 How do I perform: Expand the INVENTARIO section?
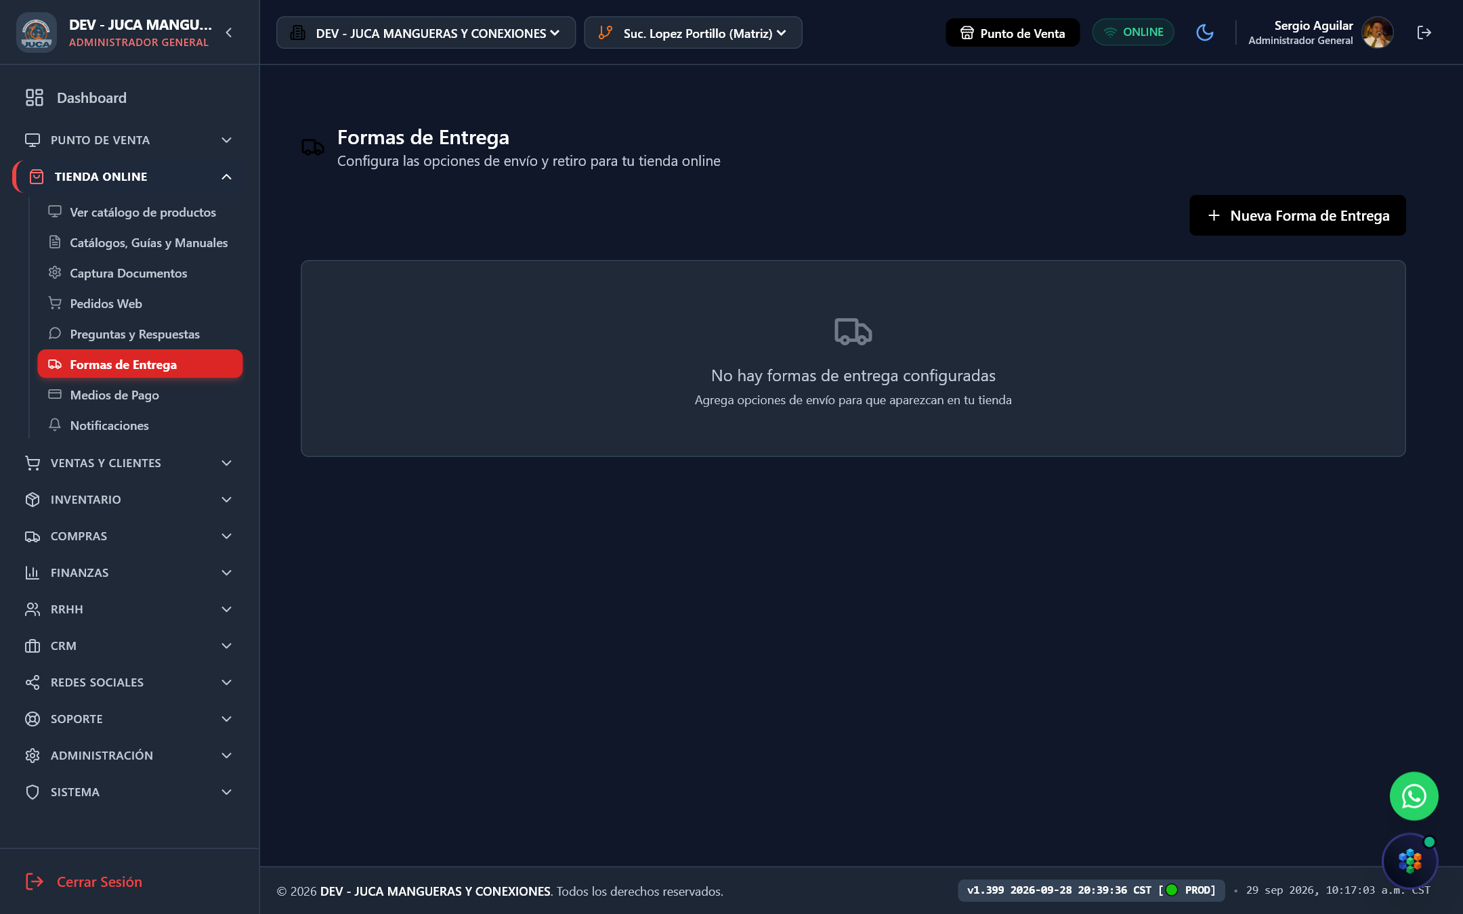pyautogui.click(x=129, y=500)
